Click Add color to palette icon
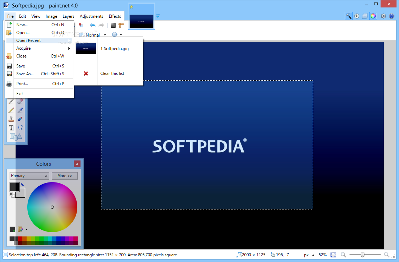 12,229
